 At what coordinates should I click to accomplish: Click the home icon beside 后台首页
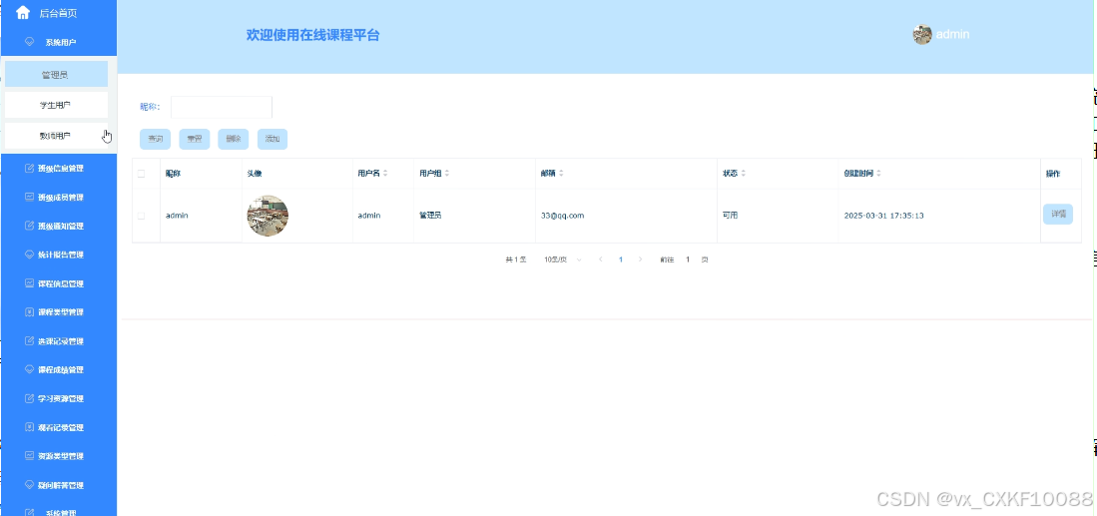pos(23,13)
